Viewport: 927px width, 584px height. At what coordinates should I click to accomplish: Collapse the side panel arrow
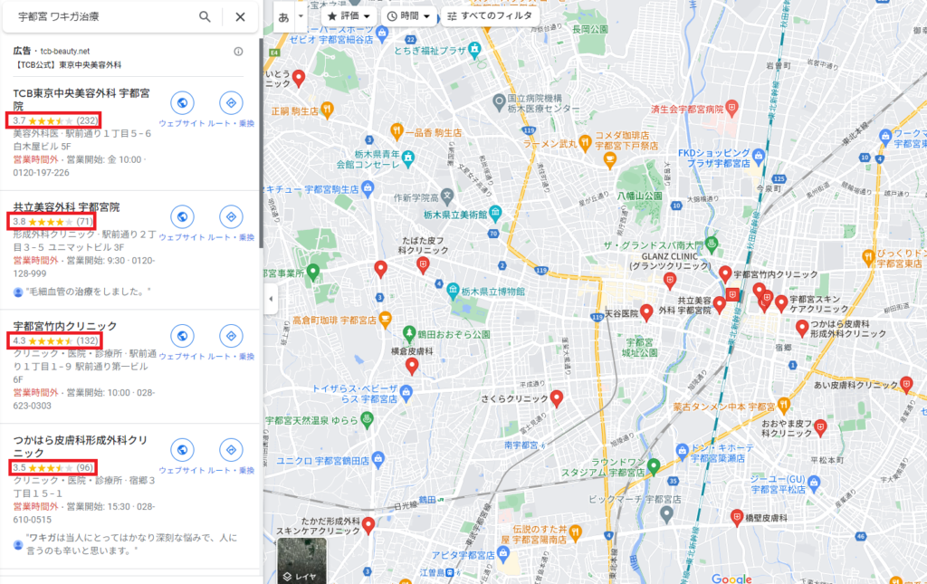tap(271, 299)
